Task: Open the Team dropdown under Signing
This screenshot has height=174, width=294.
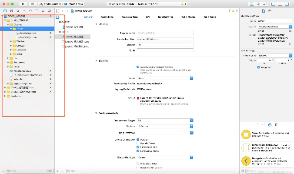Action: coord(165,78)
